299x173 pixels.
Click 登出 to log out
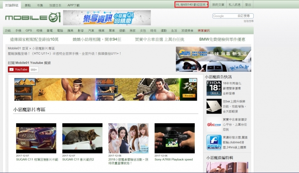[248, 5]
